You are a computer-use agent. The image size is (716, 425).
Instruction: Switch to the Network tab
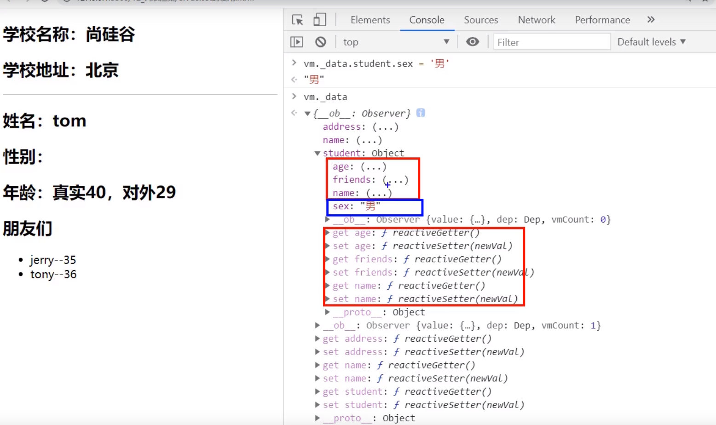tap(537, 20)
